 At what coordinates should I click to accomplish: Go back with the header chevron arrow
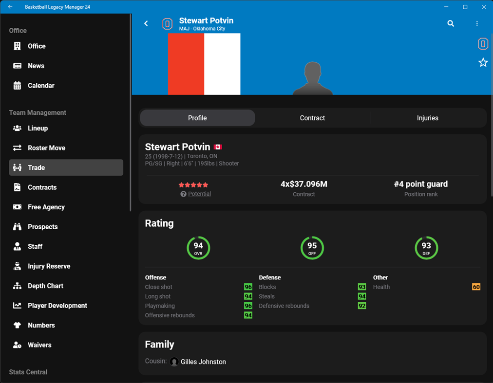(x=146, y=23)
